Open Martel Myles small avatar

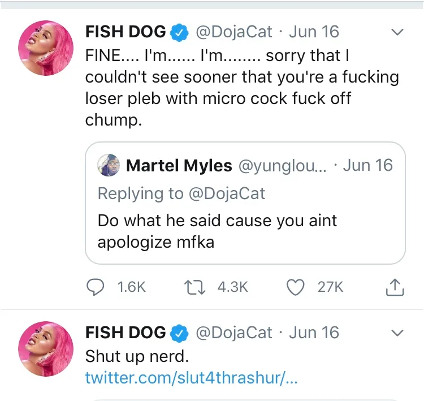tap(109, 166)
